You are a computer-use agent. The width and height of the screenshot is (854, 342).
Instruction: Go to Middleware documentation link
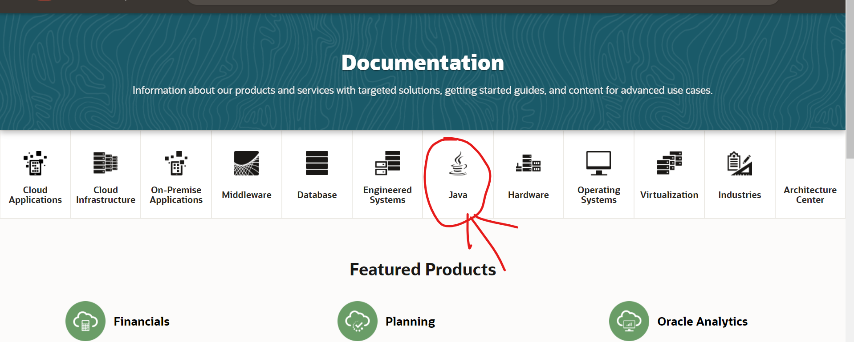pyautogui.click(x=247, y=195)
